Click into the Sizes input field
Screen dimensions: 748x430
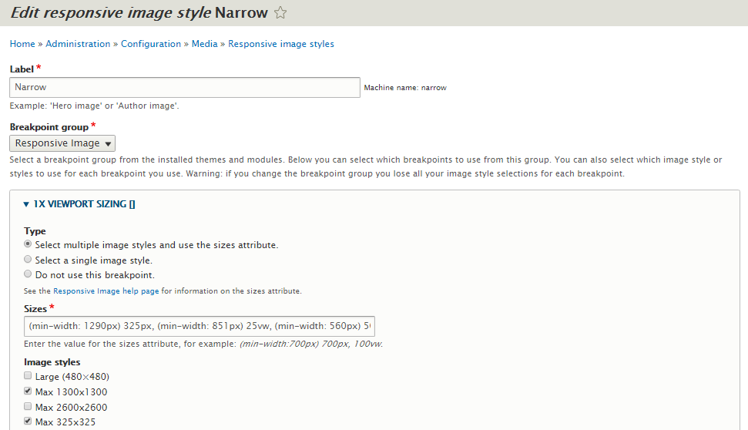(x=200, y=327)
